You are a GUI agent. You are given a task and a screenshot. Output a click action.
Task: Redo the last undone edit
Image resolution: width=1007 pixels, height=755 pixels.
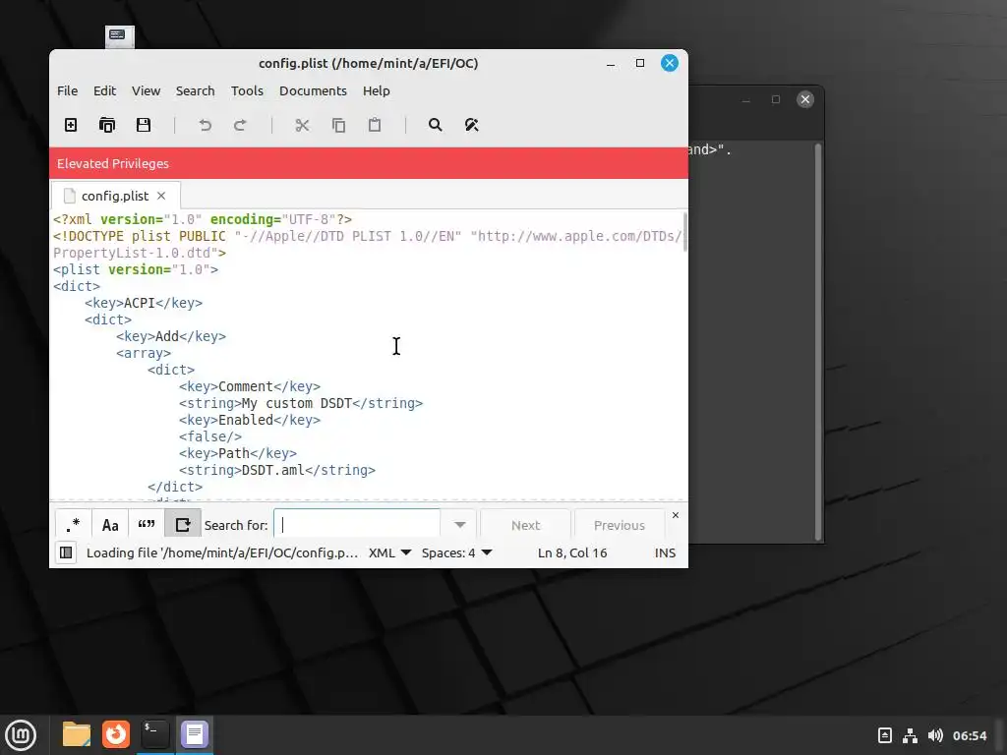(x=240, y=125)
